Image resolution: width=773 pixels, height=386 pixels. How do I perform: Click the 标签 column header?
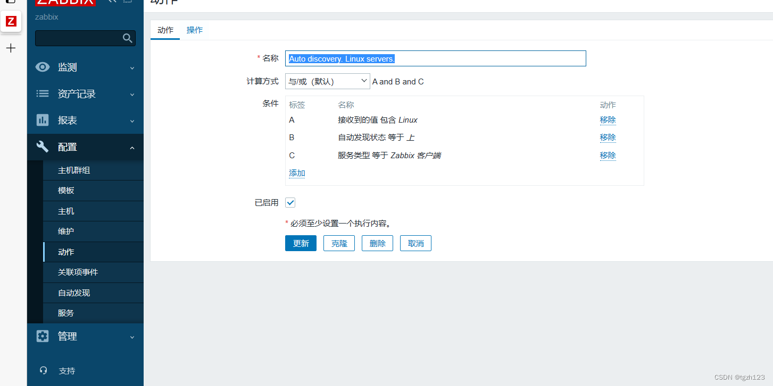[x=297, y=105]
